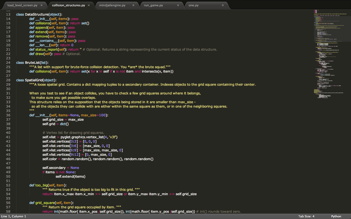Click the class SpatialGrid definition name
Image resolution: width=351 pixels, height=219 pixels.
point(34,80)
